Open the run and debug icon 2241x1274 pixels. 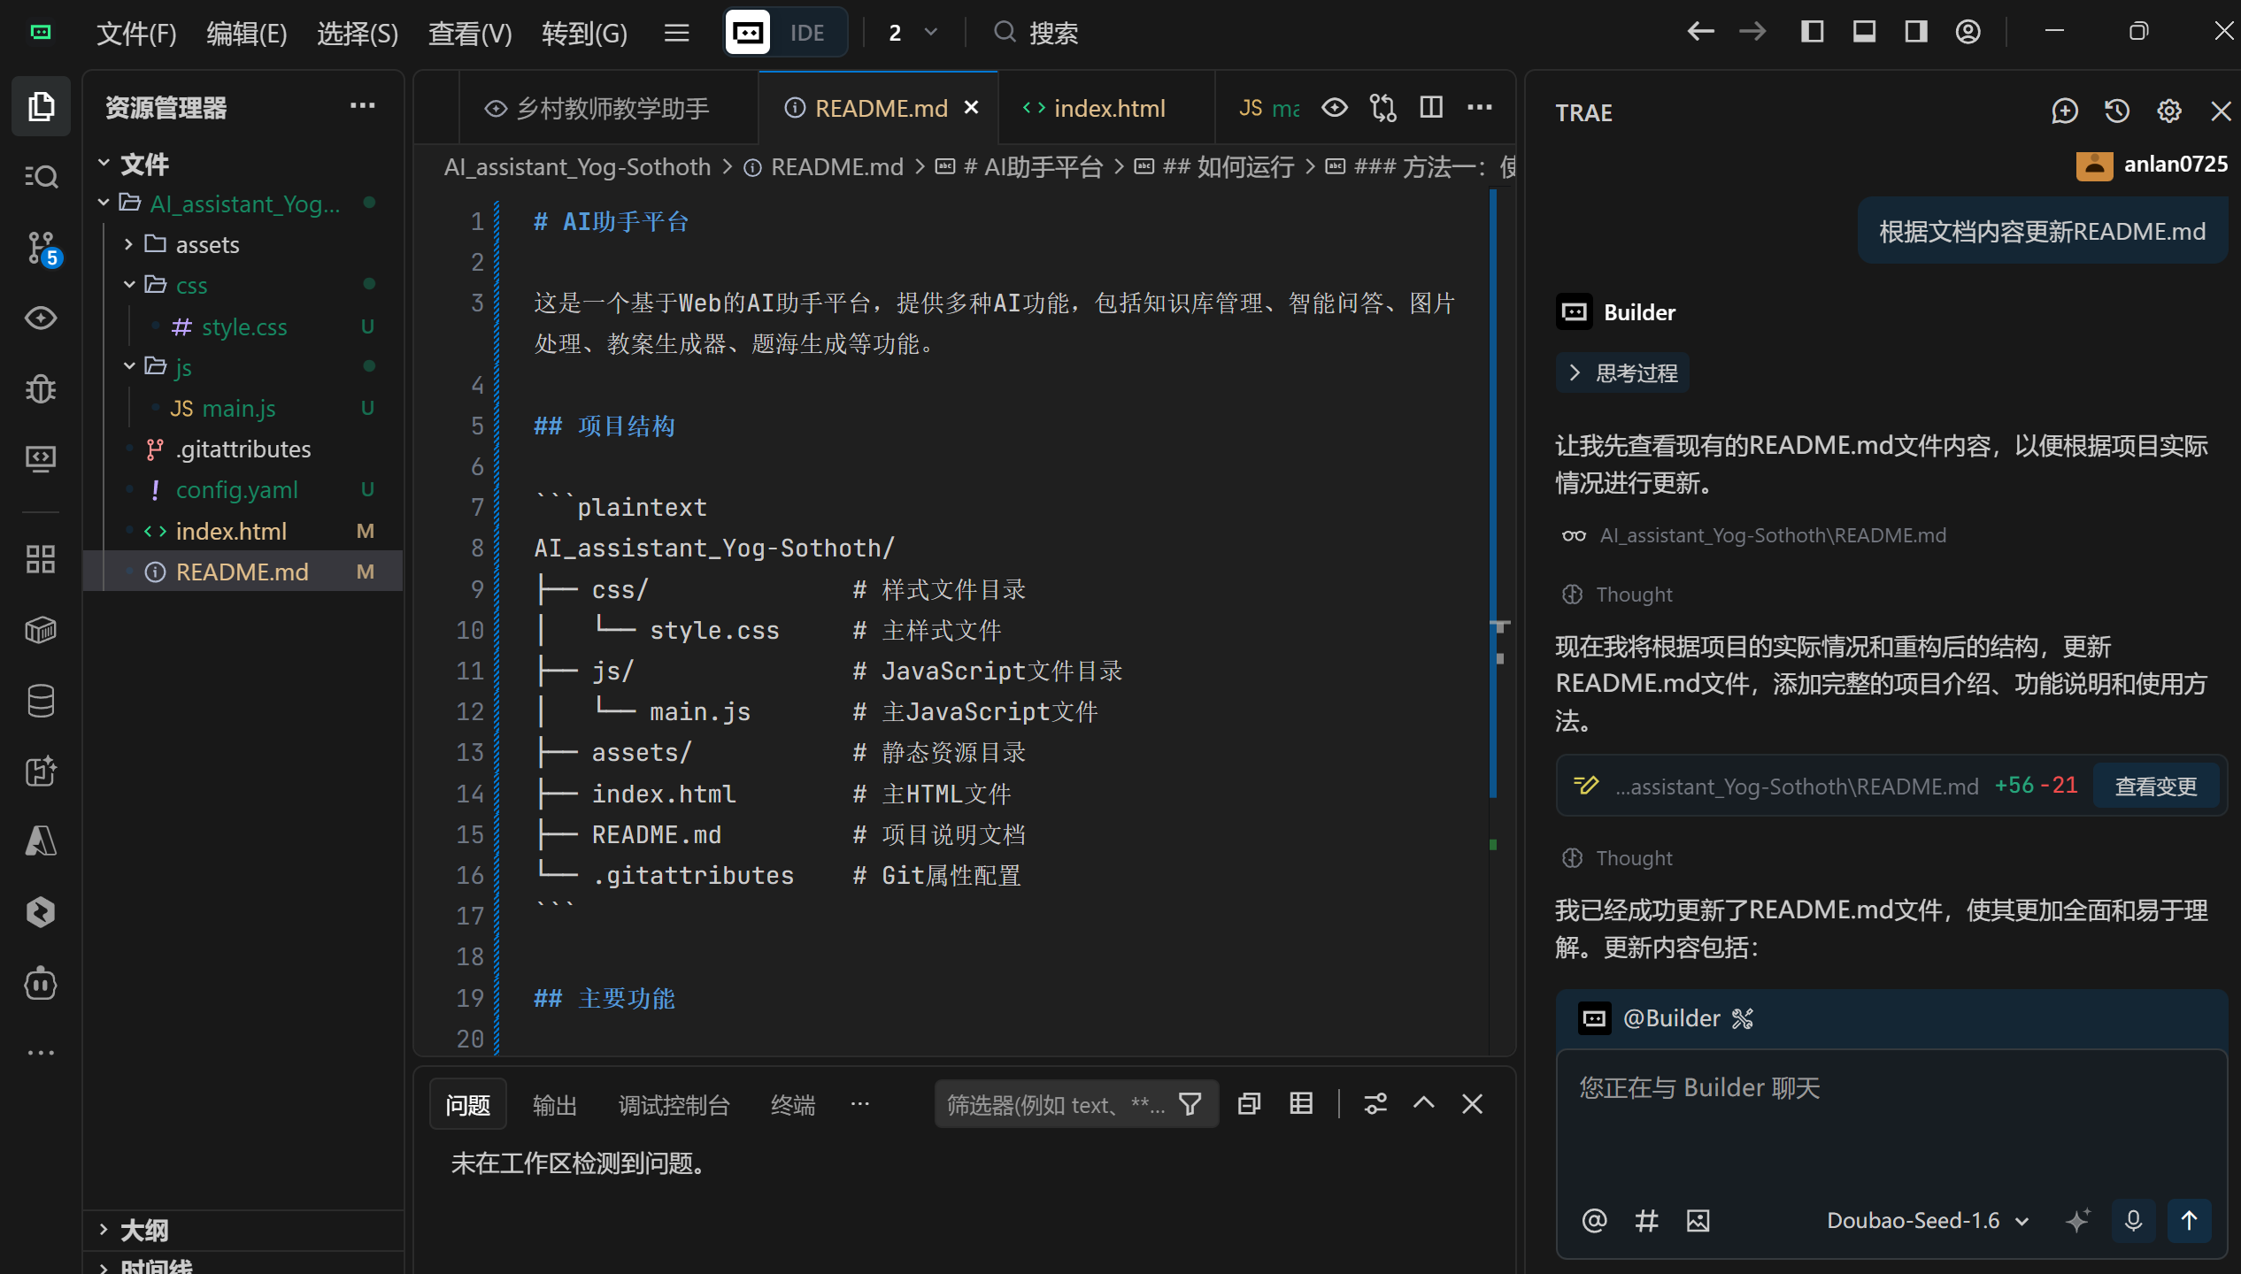pyautogui.click(x=41, y=388)
